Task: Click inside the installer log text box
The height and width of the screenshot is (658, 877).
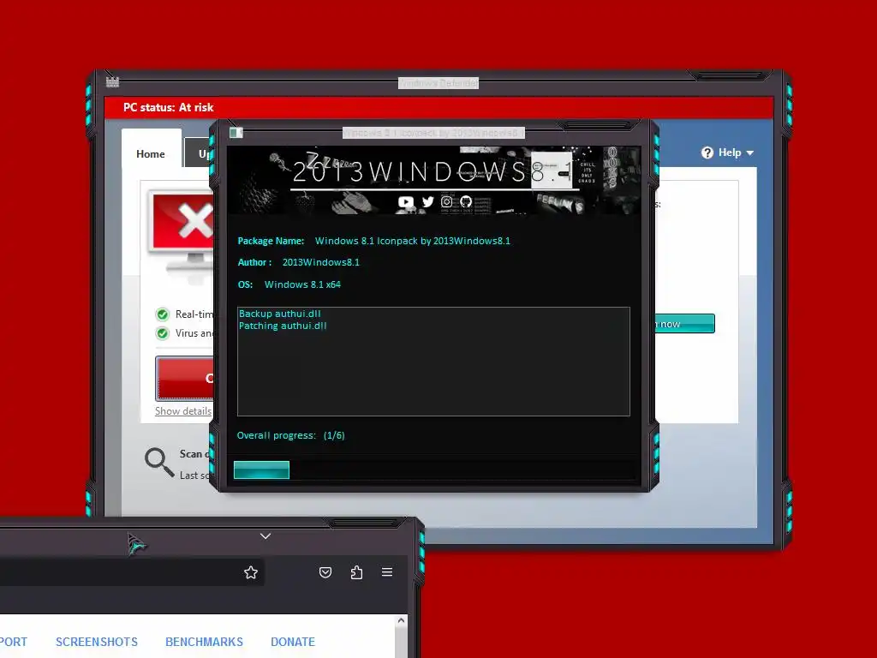Action: [x=433, y=362]
